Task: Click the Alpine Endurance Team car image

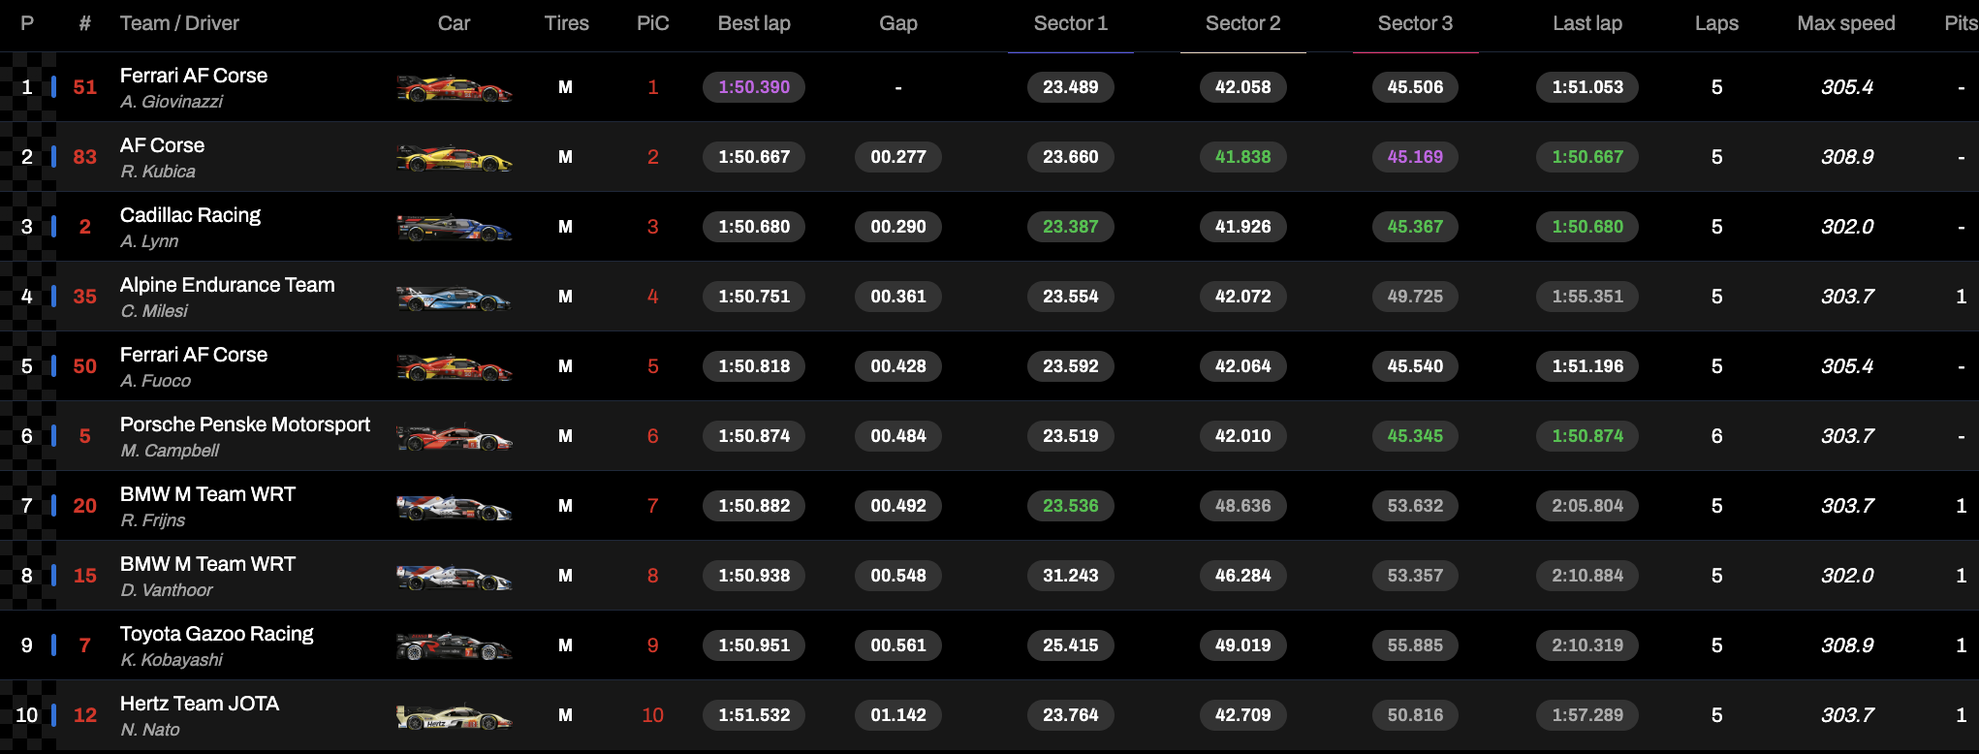Action: [x=455, y=298]
